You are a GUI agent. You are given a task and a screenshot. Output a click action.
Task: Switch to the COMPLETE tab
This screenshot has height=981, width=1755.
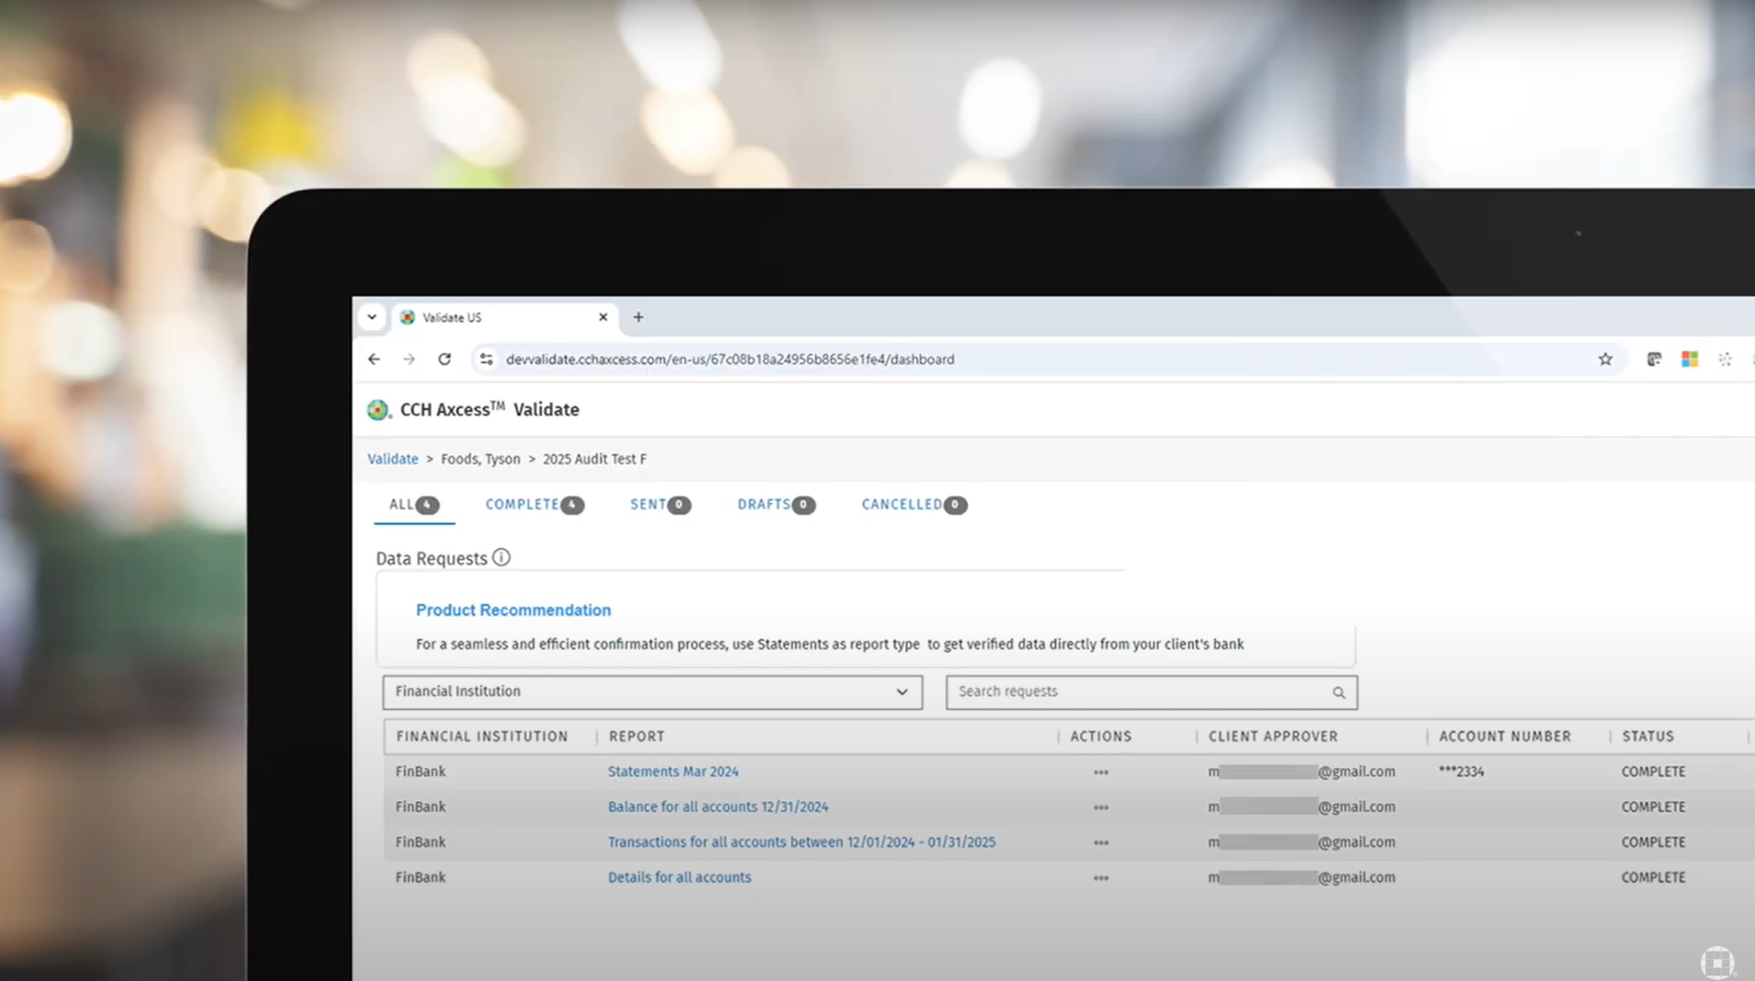[x=523, y=504]
